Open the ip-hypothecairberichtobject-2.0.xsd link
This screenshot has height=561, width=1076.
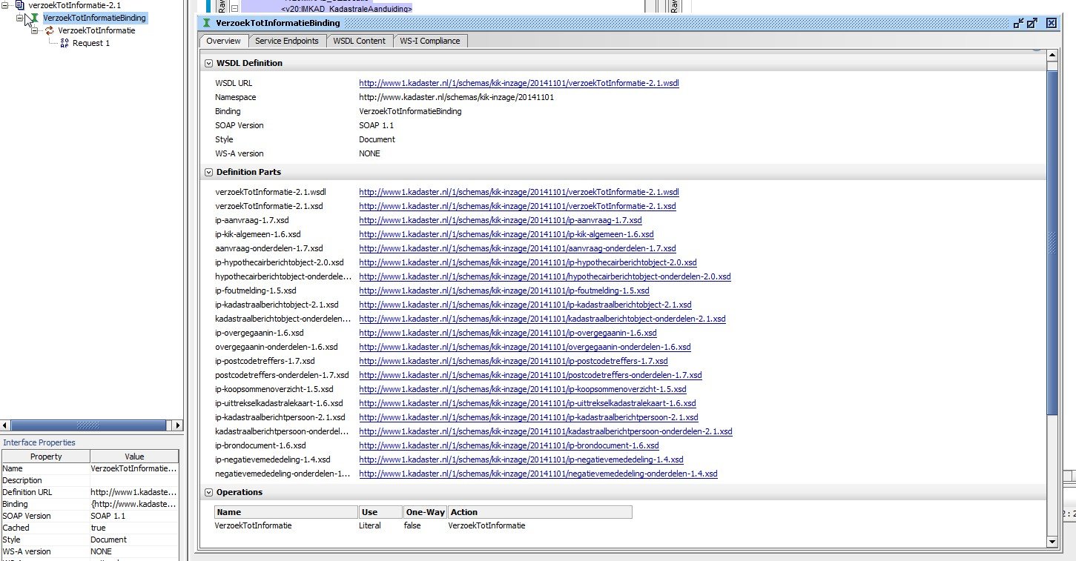(x=528, y=262)
